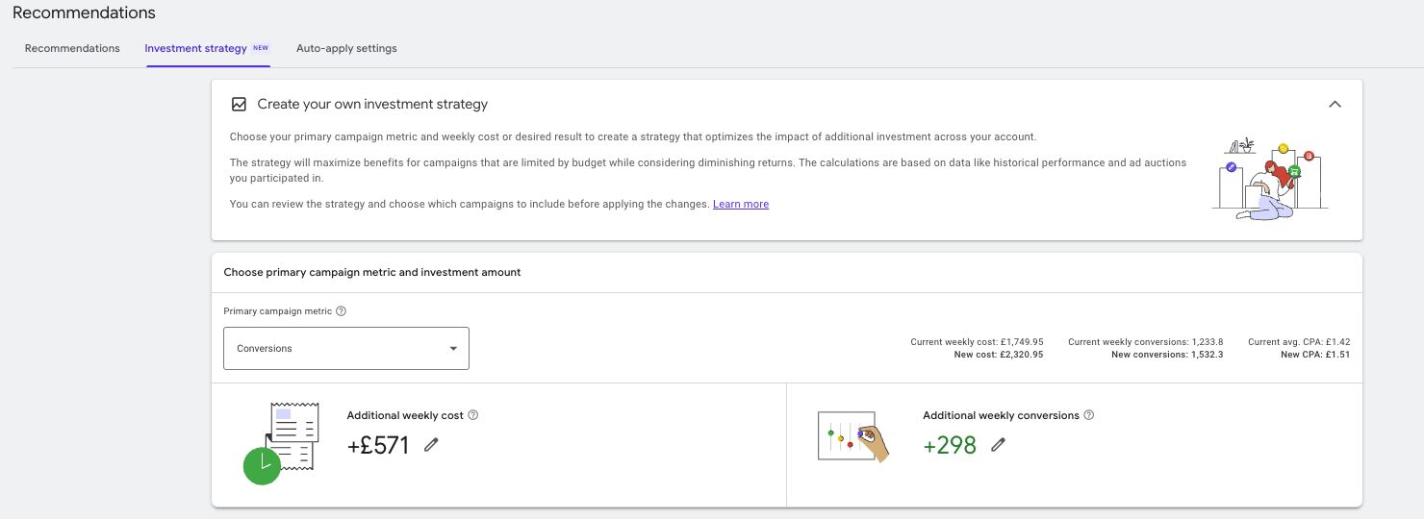The width and height of the screenshot is (1424, 519).
Task: Click the hand adjusting sliders illustration
Action: (852, 437)
